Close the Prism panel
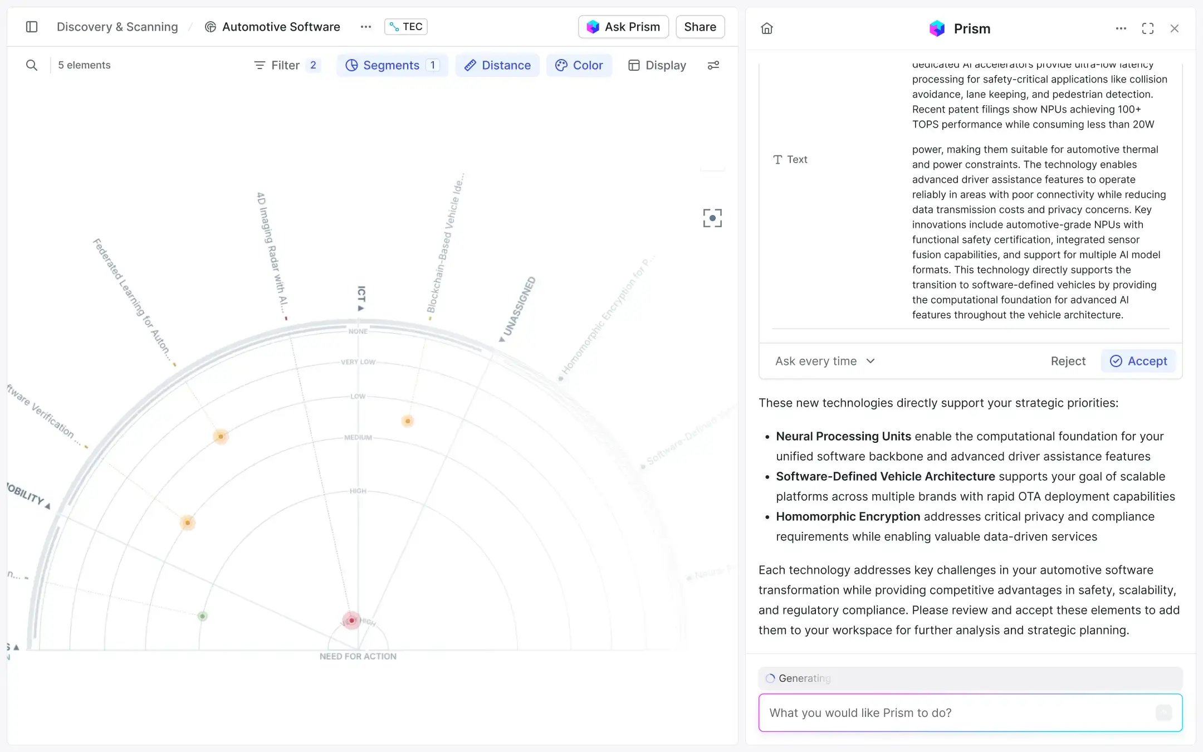This screenshot has height=752, width=1203. (x=1175, y=28)
